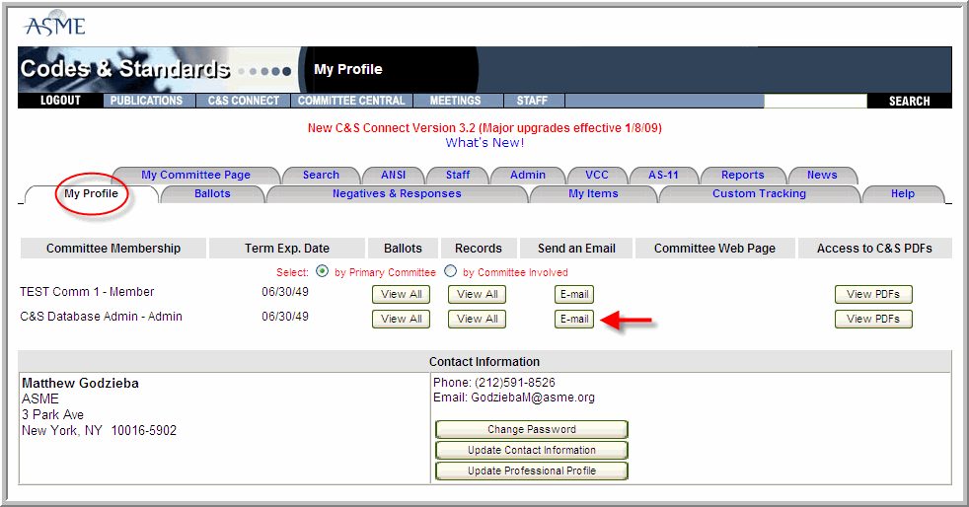View all records for C&S Database Admin
This screenshot has width=969, height=507.
click(477, 320)
